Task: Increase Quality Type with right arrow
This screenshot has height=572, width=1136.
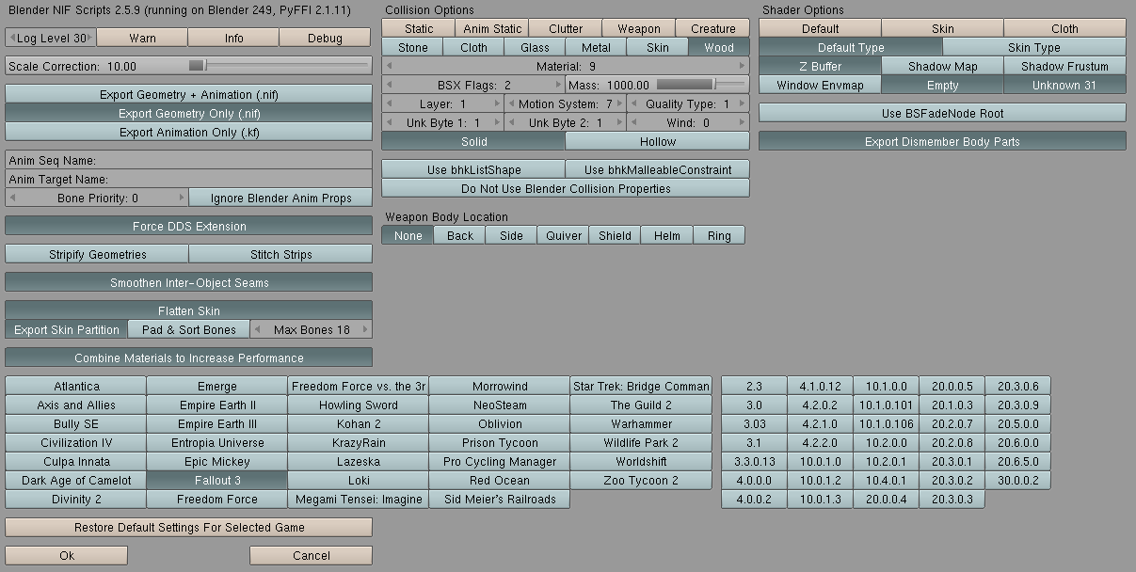Action: point(743,103)
